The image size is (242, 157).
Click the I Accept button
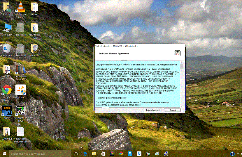[x=172, y=110]
